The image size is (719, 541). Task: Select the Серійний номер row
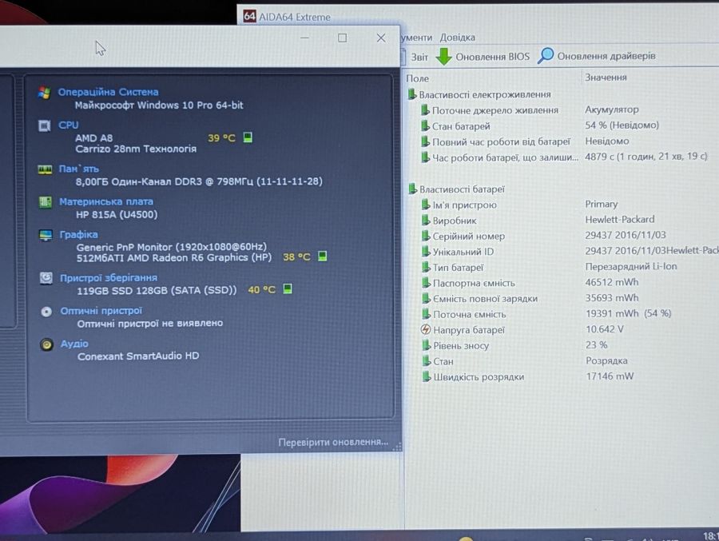tap(544, 236)
